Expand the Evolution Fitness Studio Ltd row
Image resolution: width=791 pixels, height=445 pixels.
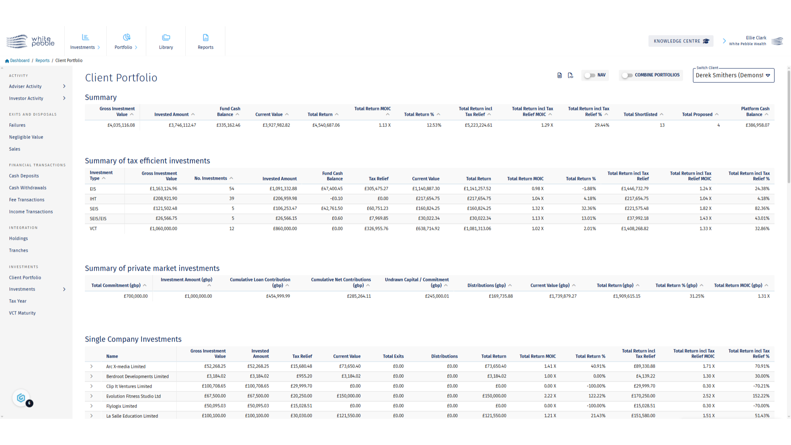click(91, 396)
